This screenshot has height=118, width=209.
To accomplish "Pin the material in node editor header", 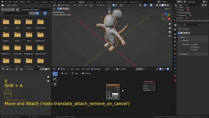I will pyautogui.click(x=145, y=69).
